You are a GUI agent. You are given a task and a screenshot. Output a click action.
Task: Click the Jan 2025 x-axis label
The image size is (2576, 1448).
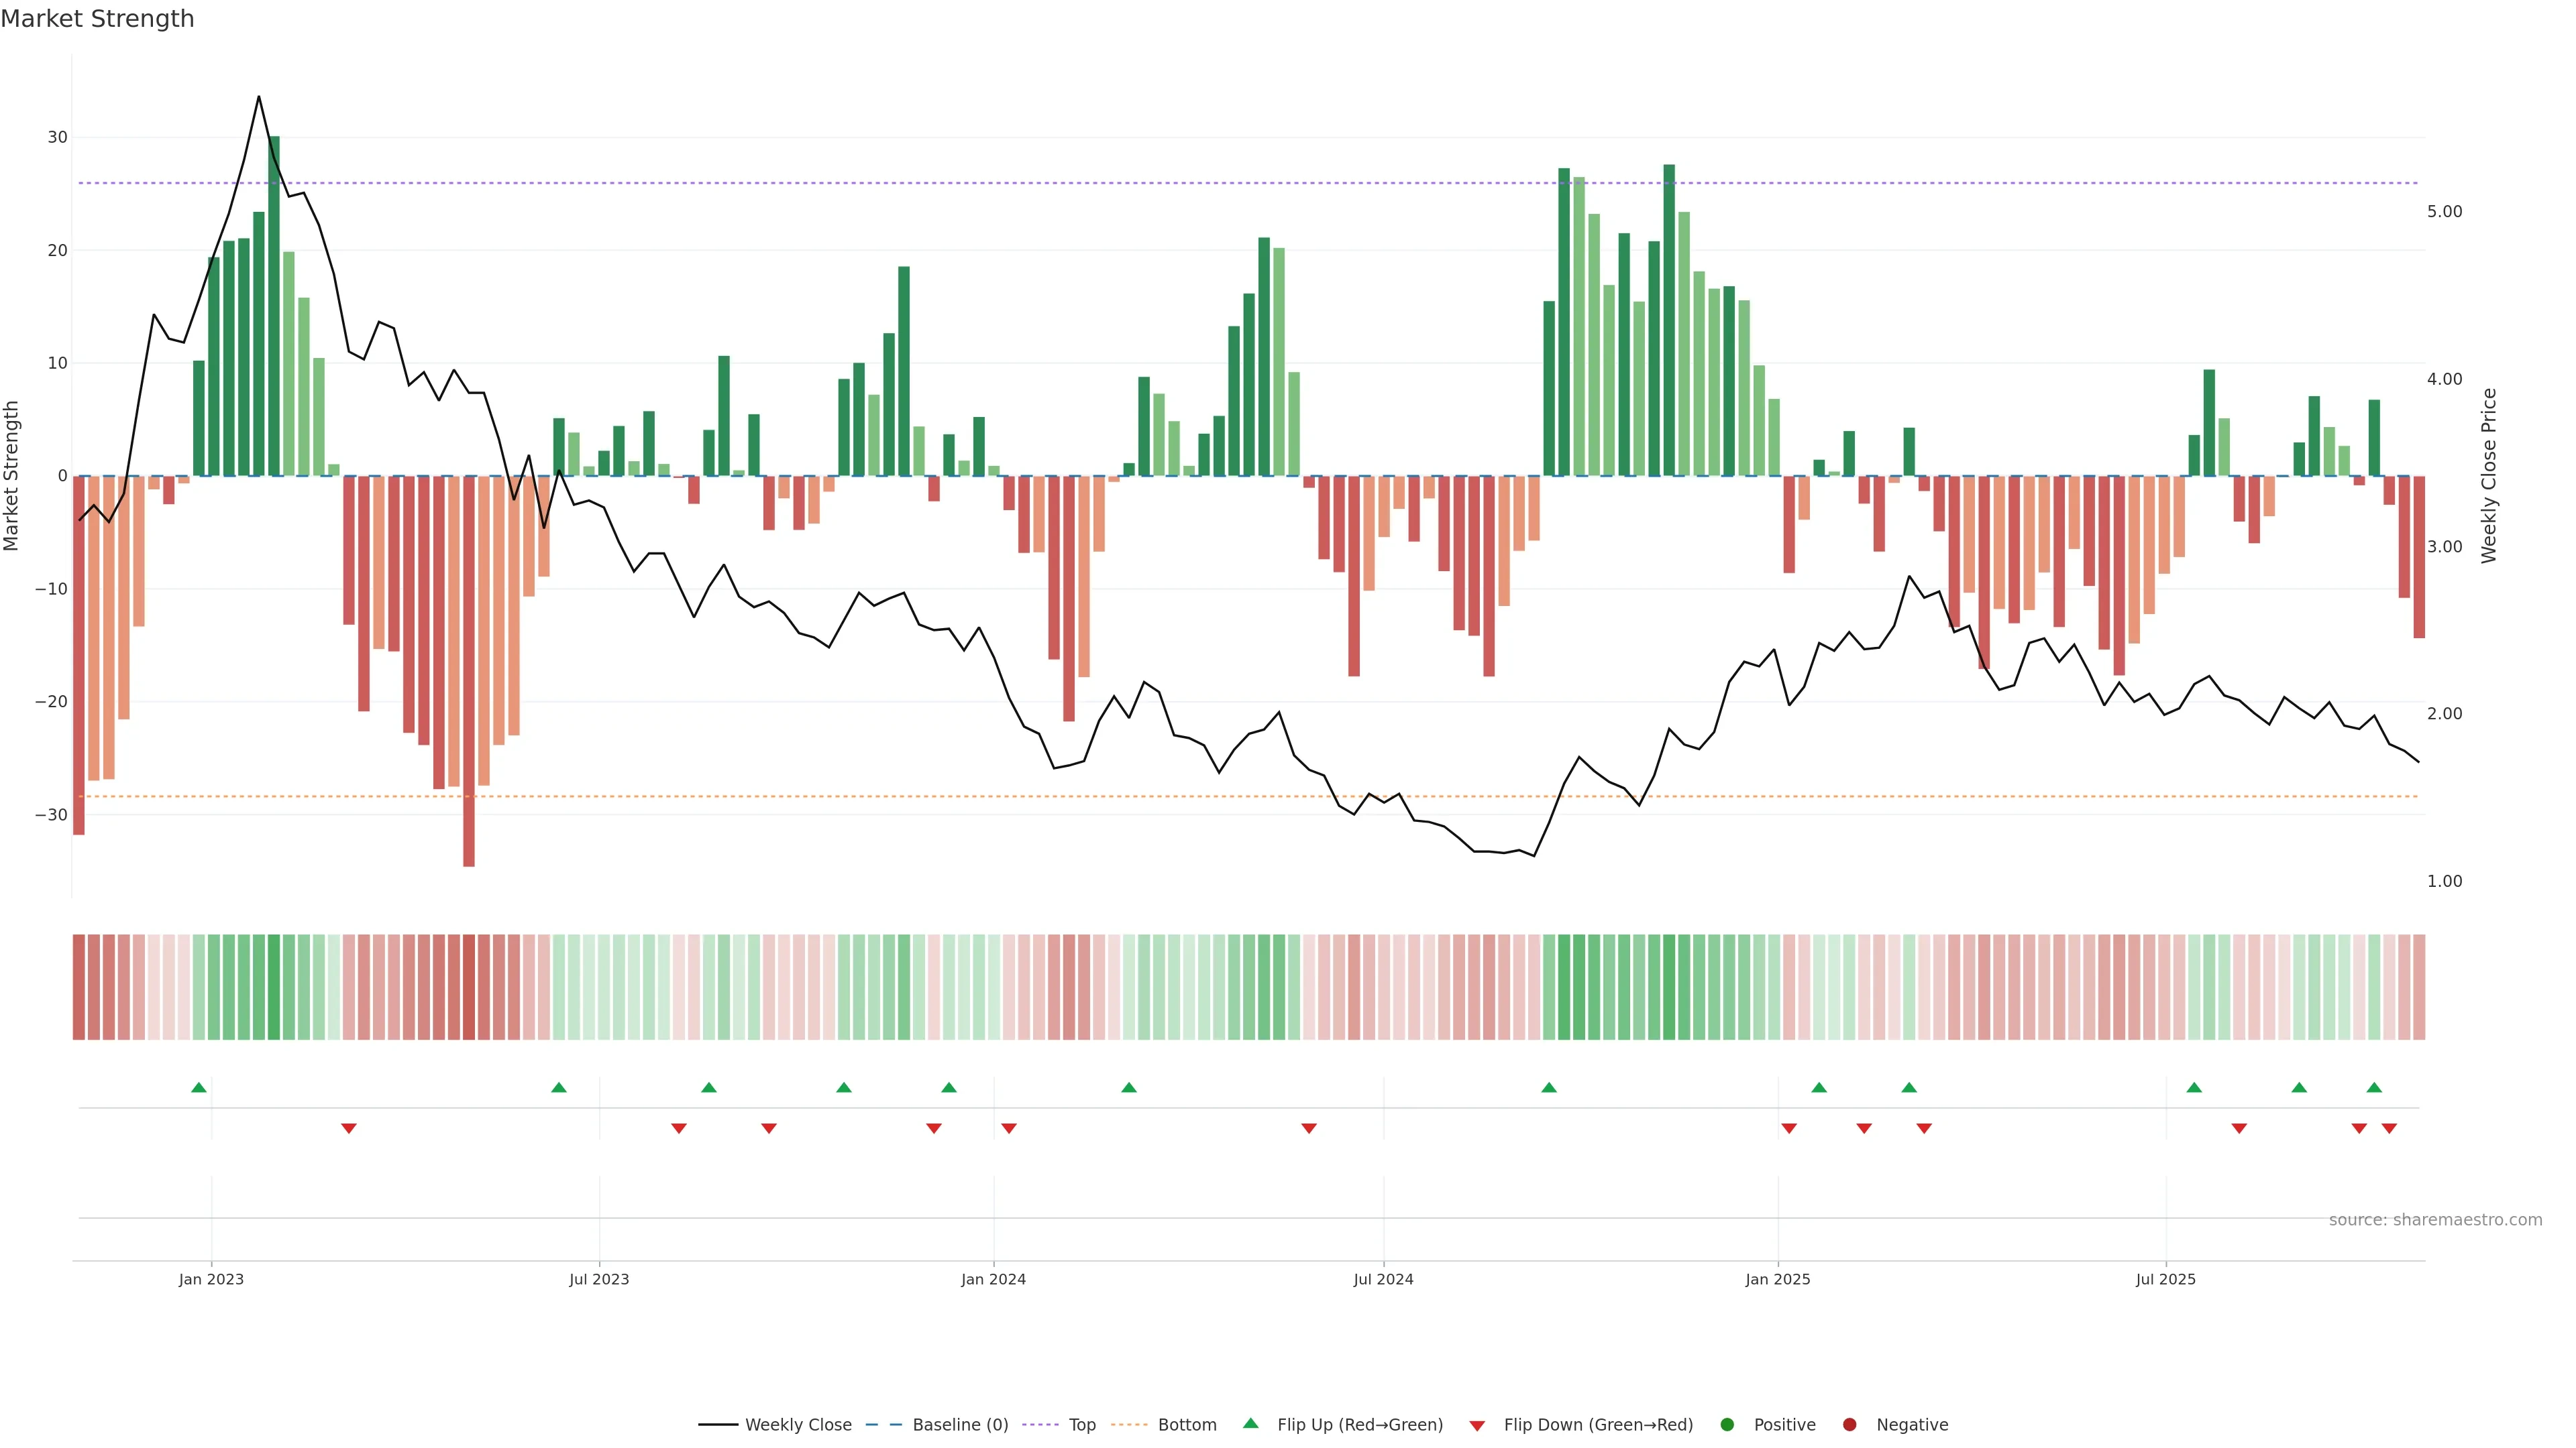(x=1778, y=1279)
